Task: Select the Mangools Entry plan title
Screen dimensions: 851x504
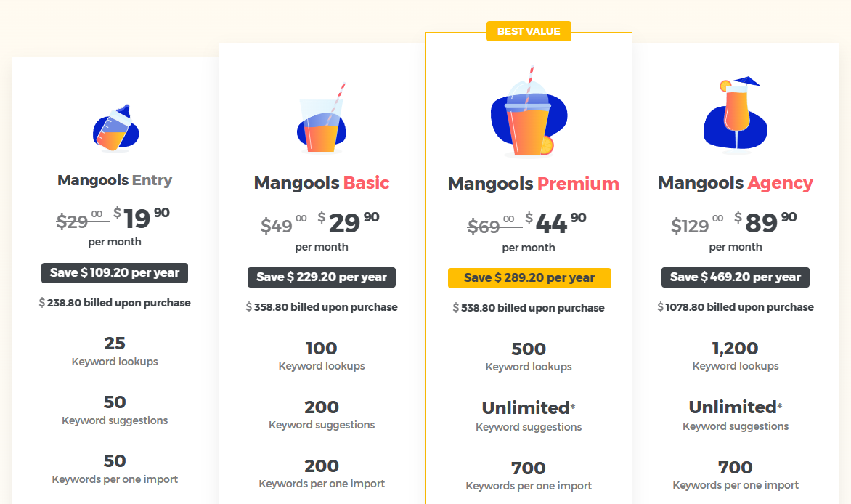Action: [115, 180]
